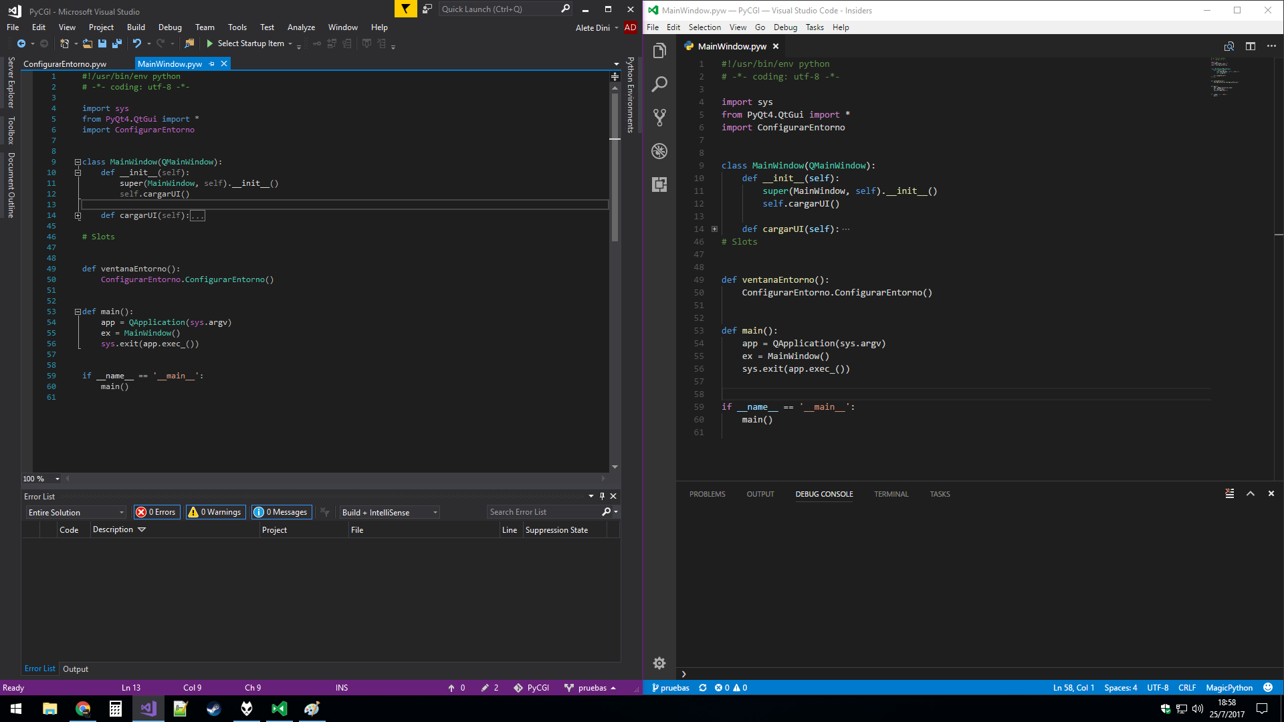Expand folded cargarUI in VS Code

pos(714,229)
